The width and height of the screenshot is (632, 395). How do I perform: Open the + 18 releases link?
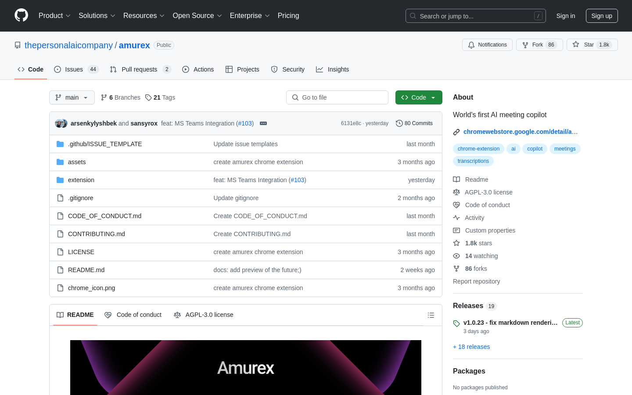pyautogui.click(x=471, y=347)
